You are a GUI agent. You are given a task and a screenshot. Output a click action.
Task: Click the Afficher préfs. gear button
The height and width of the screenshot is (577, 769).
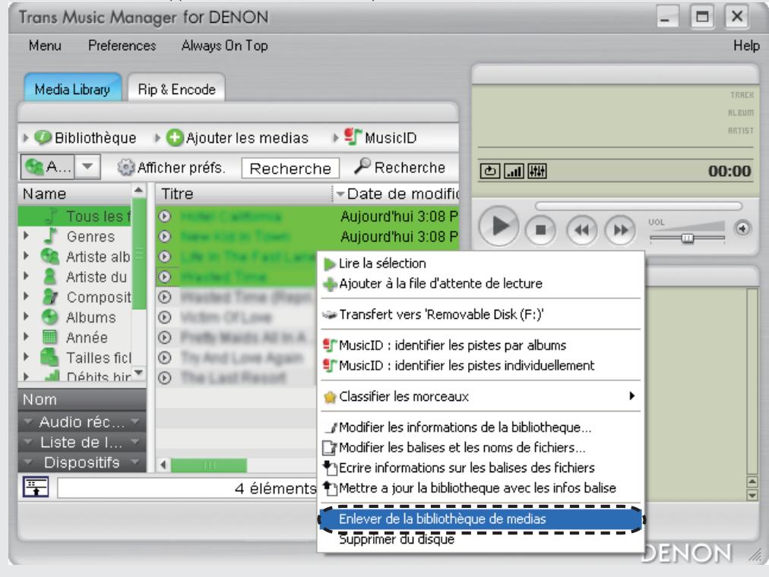171,168
